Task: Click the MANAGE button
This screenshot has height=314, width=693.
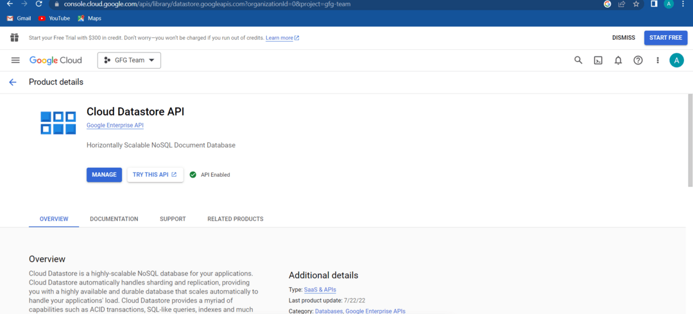Action: click(x=105, y=175)
